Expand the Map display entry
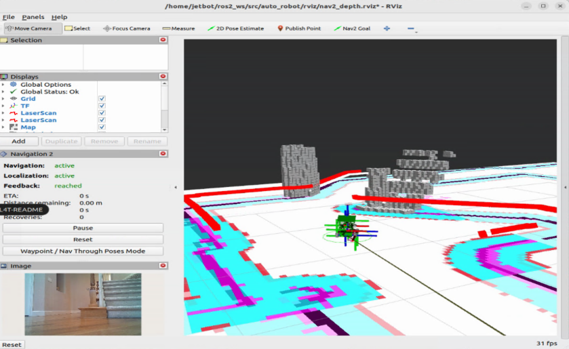Screen dimensions: 569x349 coord(3,127)
